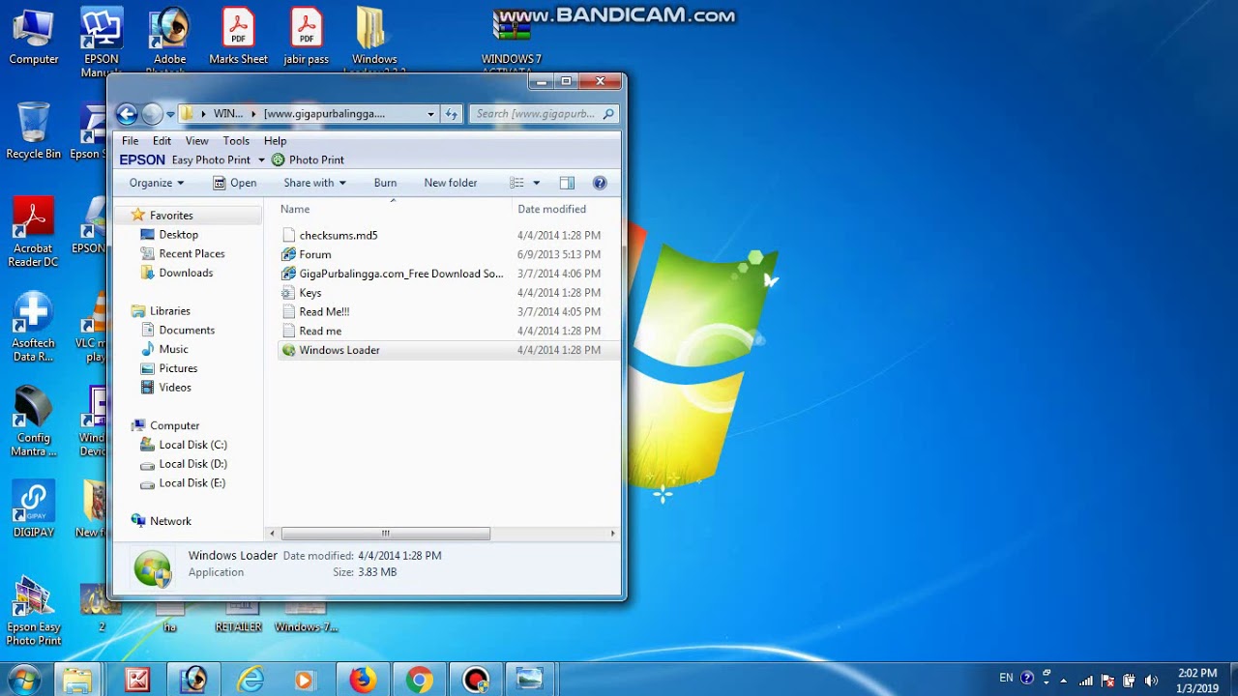Click the horizontal scrollbar right arrow
1238x696 pixels.
(x=612, y=534)
